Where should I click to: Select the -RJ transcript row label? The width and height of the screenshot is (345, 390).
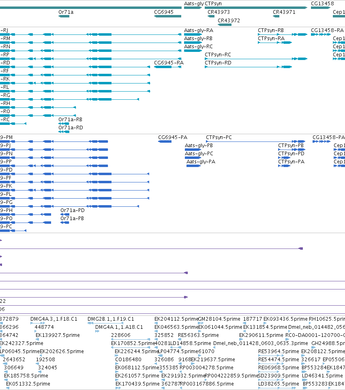(4, 30)
